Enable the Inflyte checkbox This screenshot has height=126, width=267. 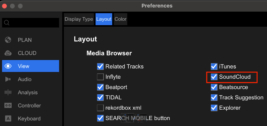click(x=100, y=77)
